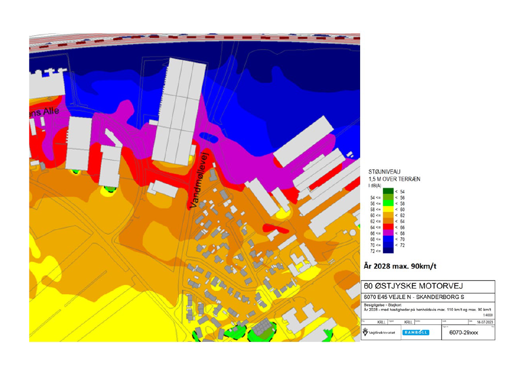Select the dark orange 62–64 dB legend swatch
This screenshot has width=528, height=373.
coord(388,221)
